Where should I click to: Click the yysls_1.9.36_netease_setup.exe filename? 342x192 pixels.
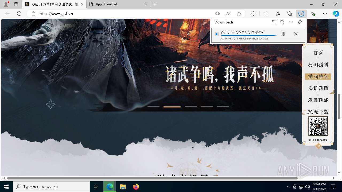tap(242, 32)
